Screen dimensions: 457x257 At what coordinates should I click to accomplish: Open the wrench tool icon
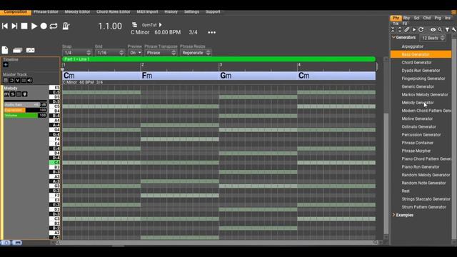point(454,29)
